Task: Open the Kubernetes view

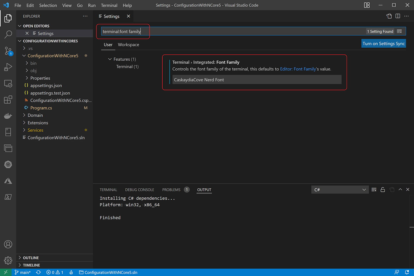Action: (x=8, y=164)
